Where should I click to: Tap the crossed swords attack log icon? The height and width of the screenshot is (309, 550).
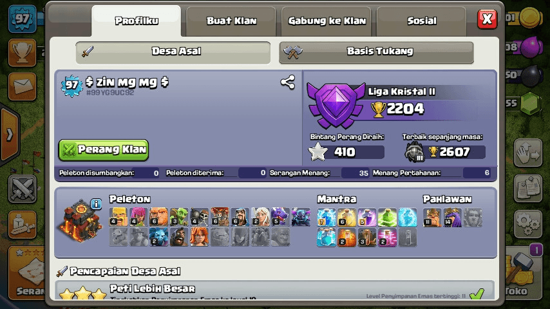tap(22, 189)
